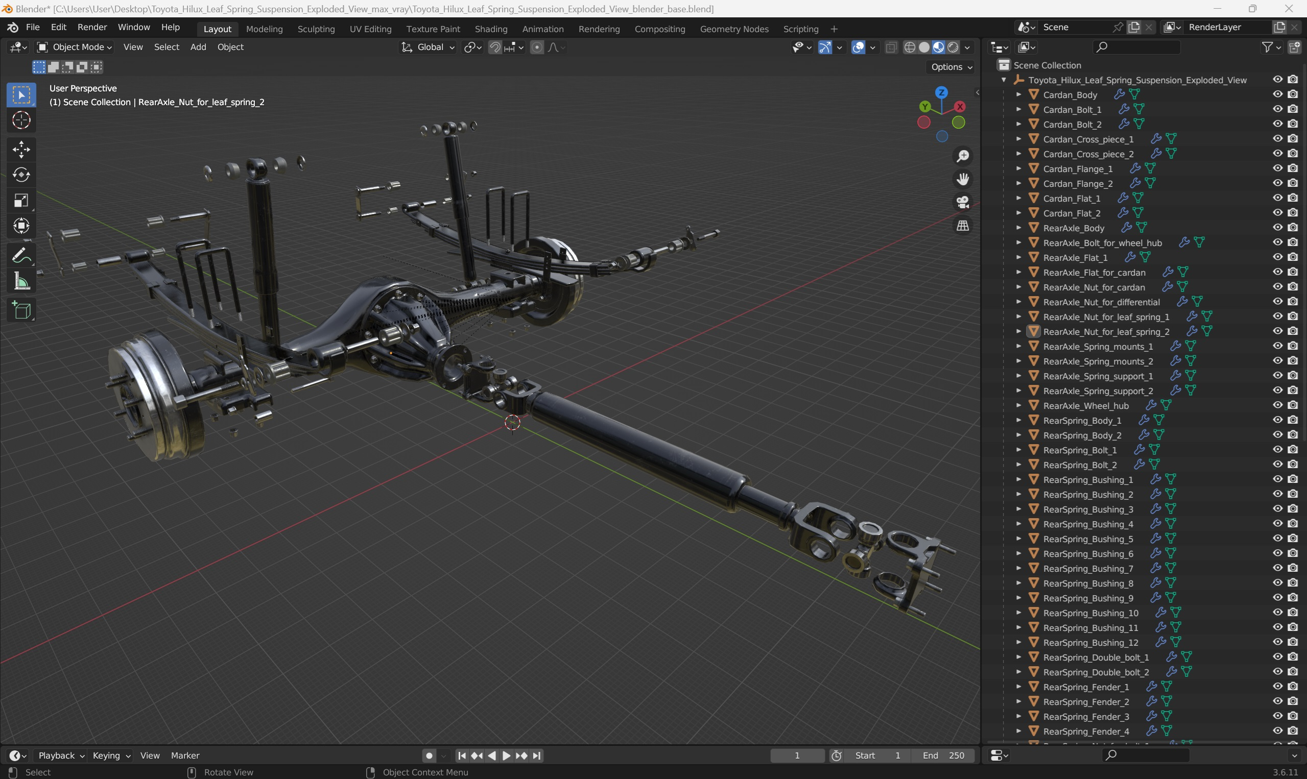Viewport: 1307px width, 779px height.
Task: Open the Object Mode dropdown
Action: pos(74,47)
